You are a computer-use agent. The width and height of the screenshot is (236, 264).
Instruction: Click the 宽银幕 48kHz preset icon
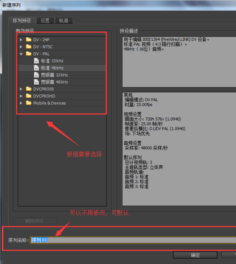(x=36, y=82)
